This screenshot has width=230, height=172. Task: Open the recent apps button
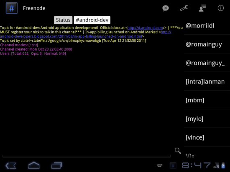pos(56,166)
